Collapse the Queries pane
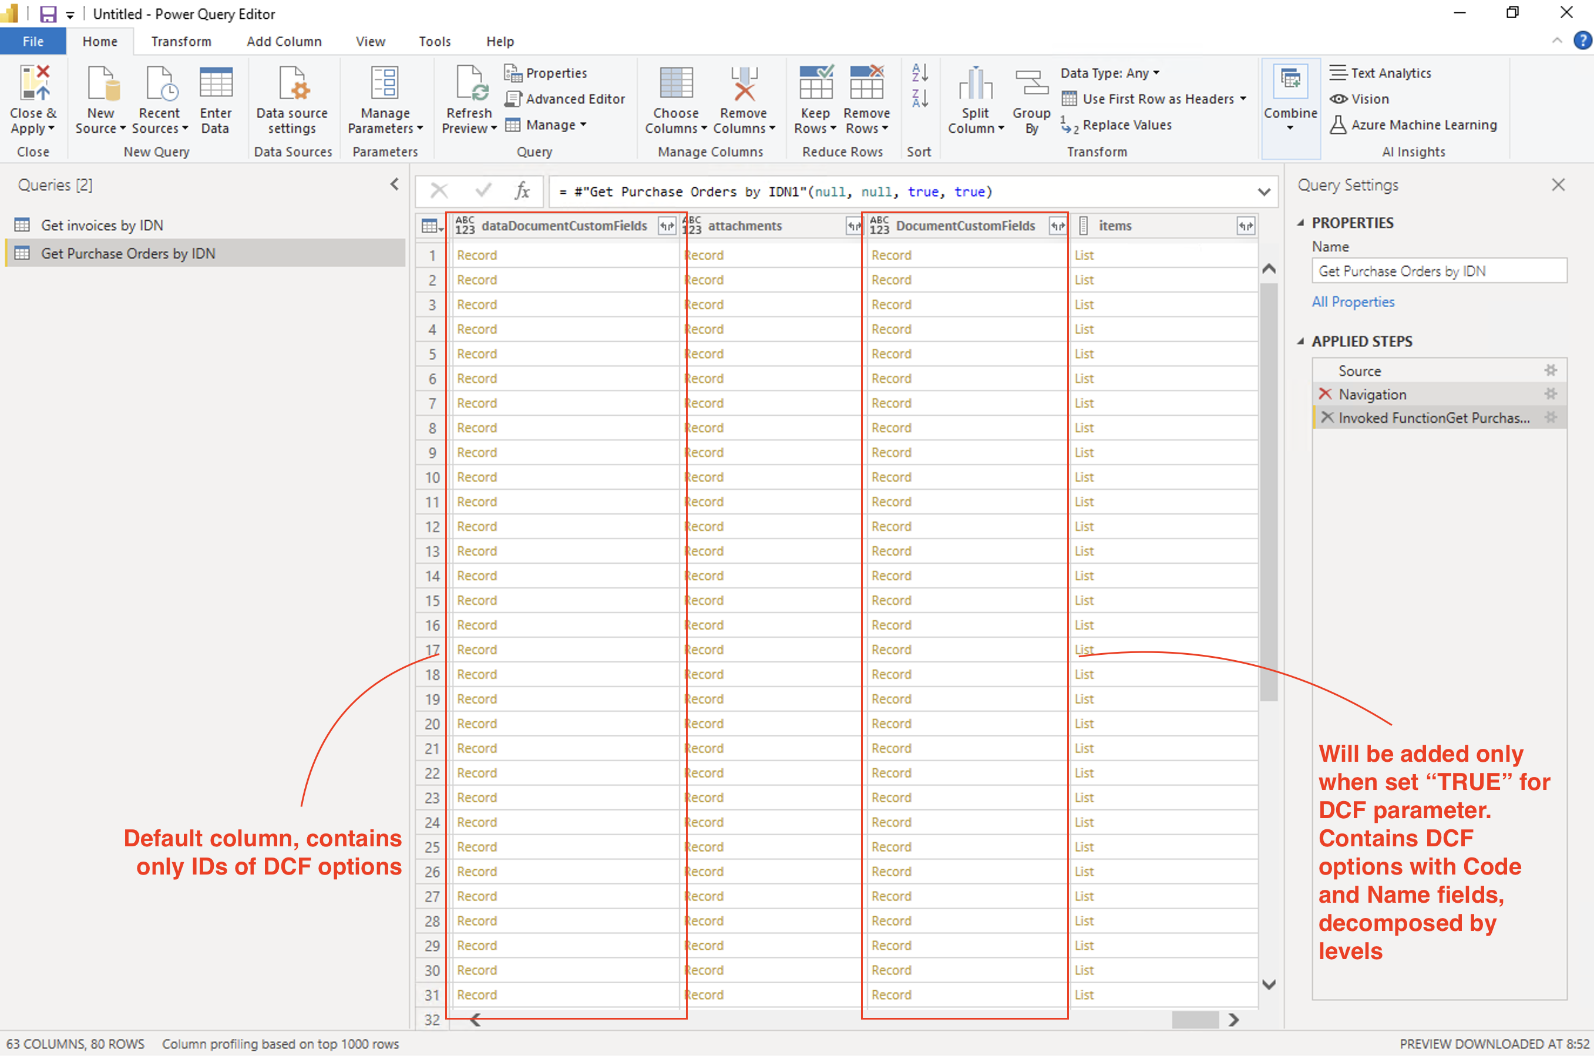The image size is (1594, 1056). coord(395,184)
